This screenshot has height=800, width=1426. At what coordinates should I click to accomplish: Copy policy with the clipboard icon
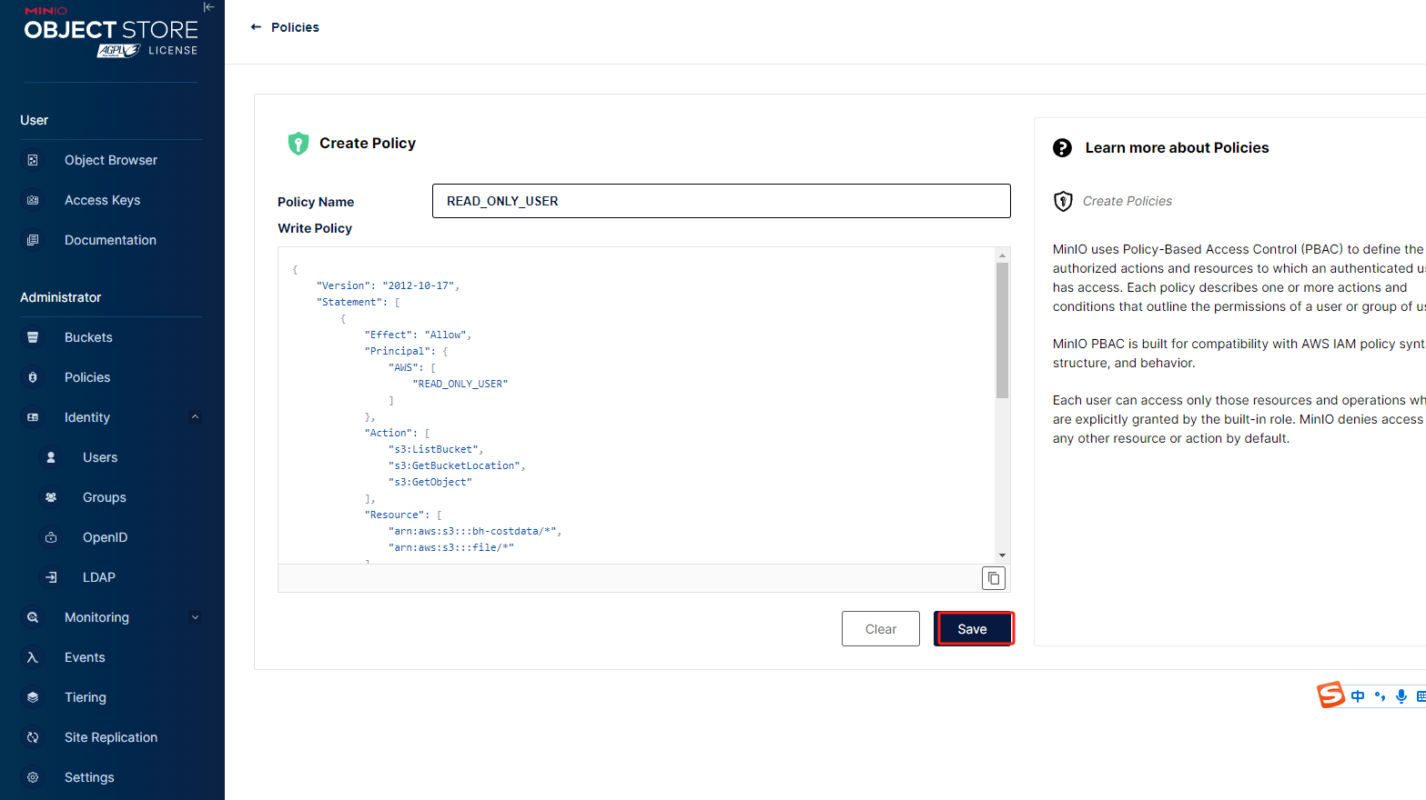coord(994,578)
